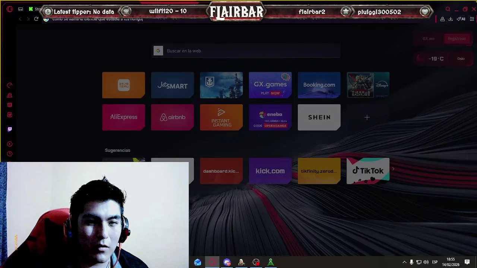Open the Downloads panel icon
Screen dimensions: 477x268
(x=451, y=19)
